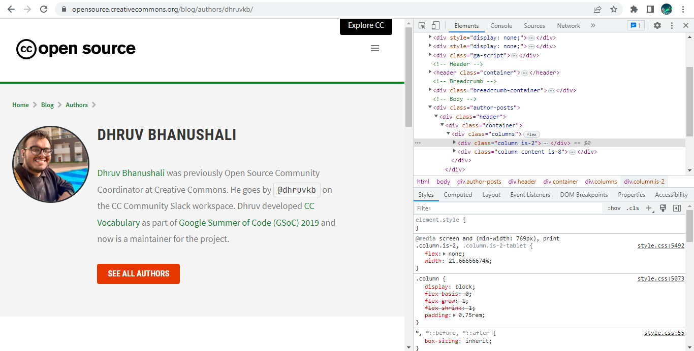
Task: Expand the column content is-8 node
Action: (x=455, y=152)
